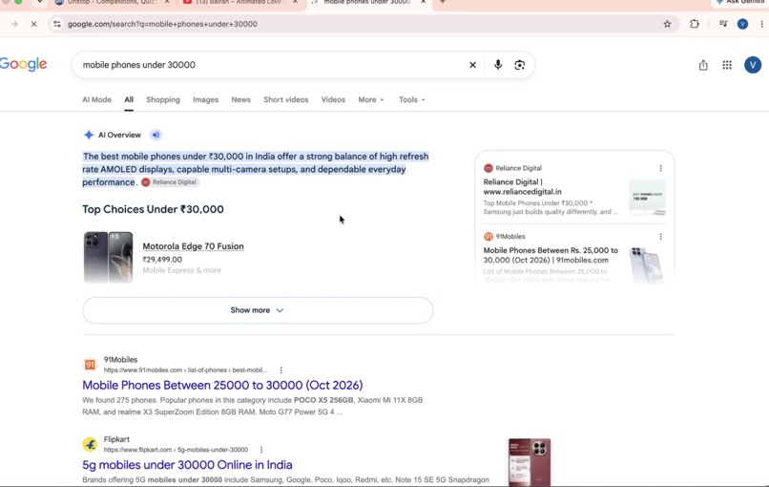769x487 pixels.
Task: Click Flipkart result phone thumbnail
Action: point(530,462)
